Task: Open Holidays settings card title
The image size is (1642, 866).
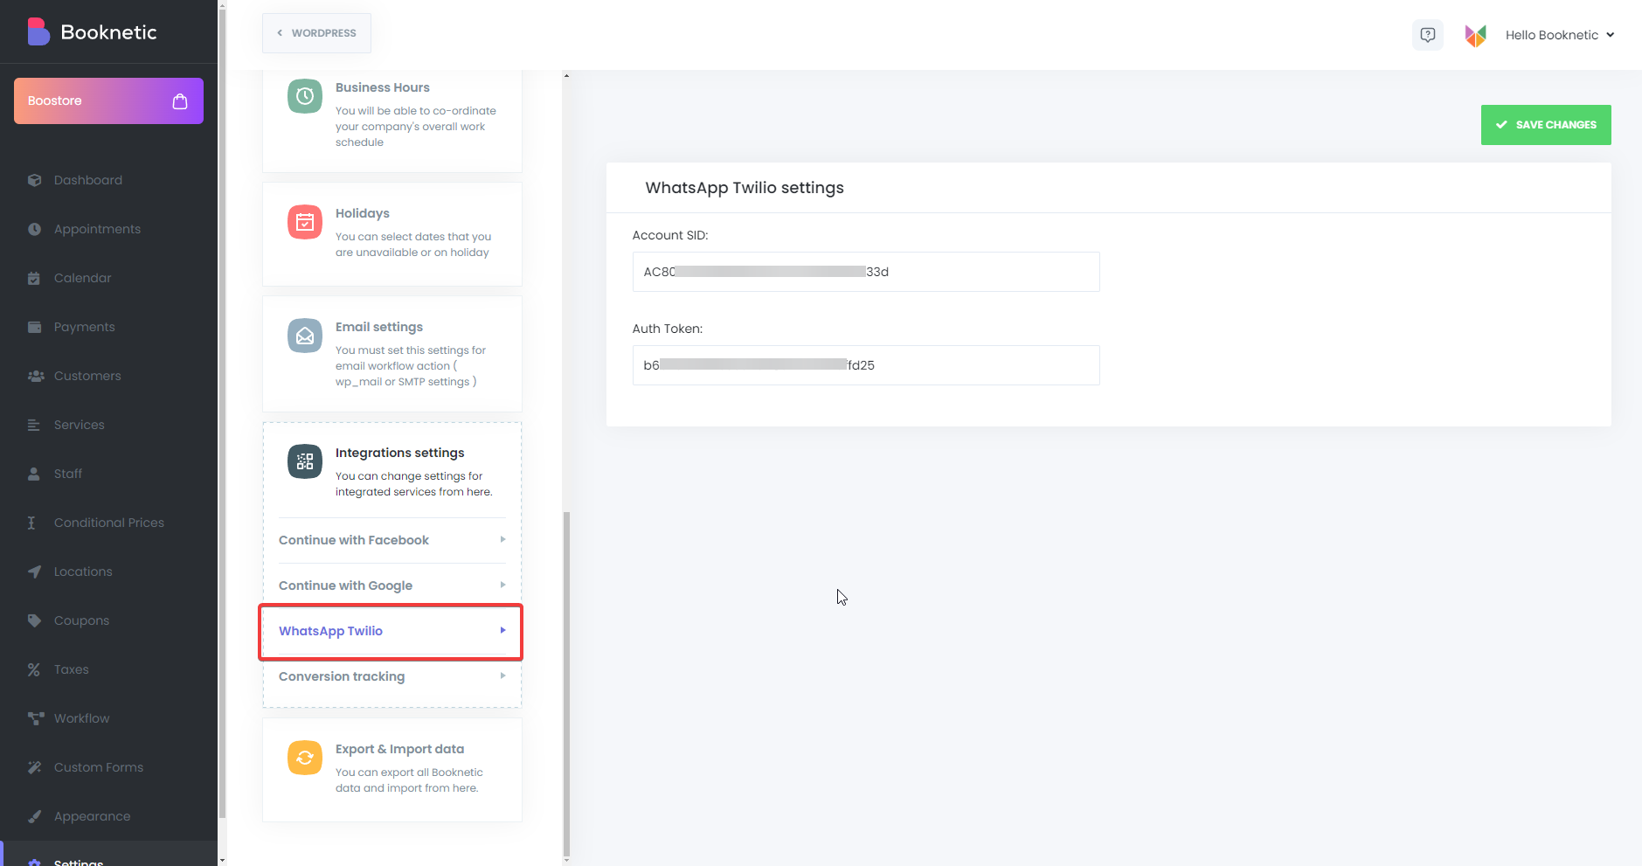Action: click(363, 213)
